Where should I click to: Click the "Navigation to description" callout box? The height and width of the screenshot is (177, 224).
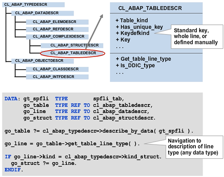pyautogui.click(x=191, y=146)
